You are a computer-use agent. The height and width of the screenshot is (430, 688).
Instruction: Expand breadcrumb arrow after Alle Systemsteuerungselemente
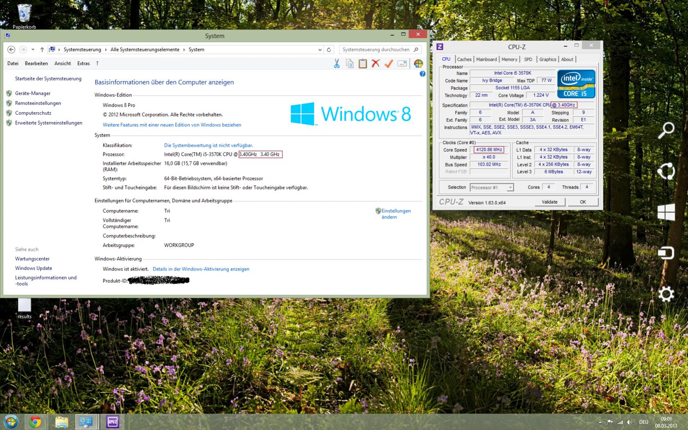click(184, 50)
